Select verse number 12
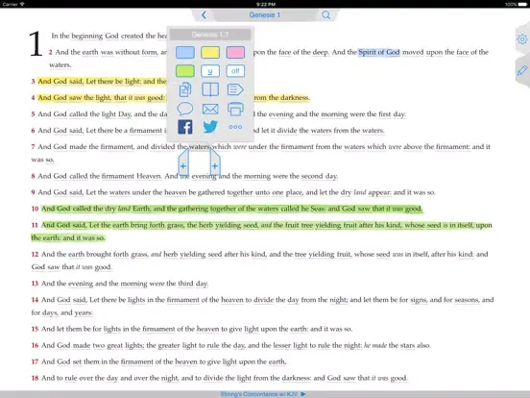Image resolution: width=530 pixels, height=398 pixels. (x=35, y=254)
